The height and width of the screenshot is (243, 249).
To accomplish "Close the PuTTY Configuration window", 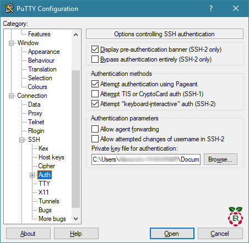I will pyautogui.click(x=236, y=8).
